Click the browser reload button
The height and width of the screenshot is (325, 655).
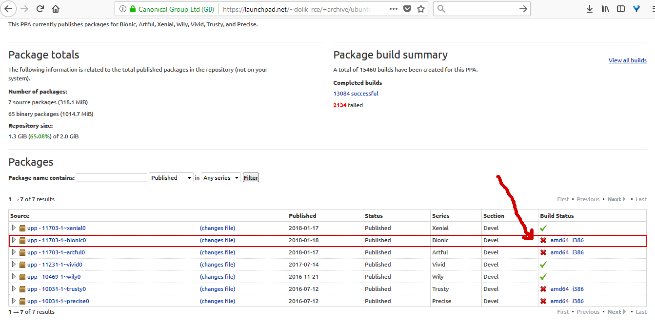pyautogui.click(x=40, y=9)
